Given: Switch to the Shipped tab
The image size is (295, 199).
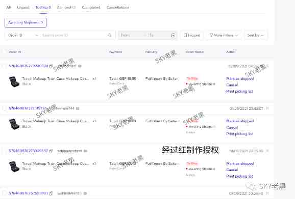Looking at the screenshot, I should click(x=66, y=7).
